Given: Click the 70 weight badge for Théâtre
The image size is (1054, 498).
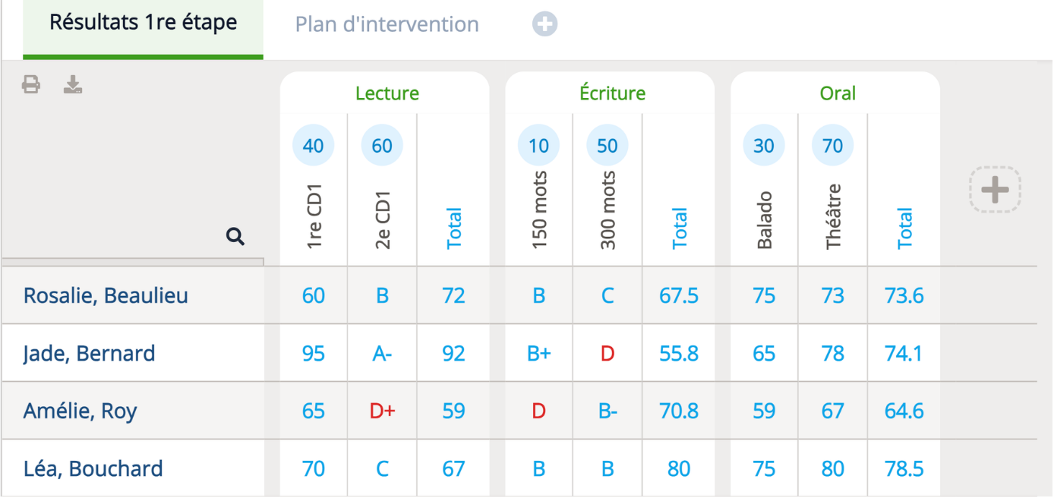Looking at the screenshot, I should 832,145.
